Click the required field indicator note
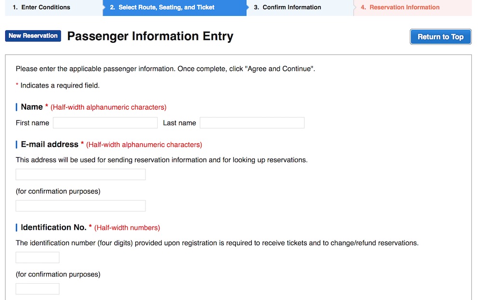Screen dimensions: 482x300 [58, 86]
